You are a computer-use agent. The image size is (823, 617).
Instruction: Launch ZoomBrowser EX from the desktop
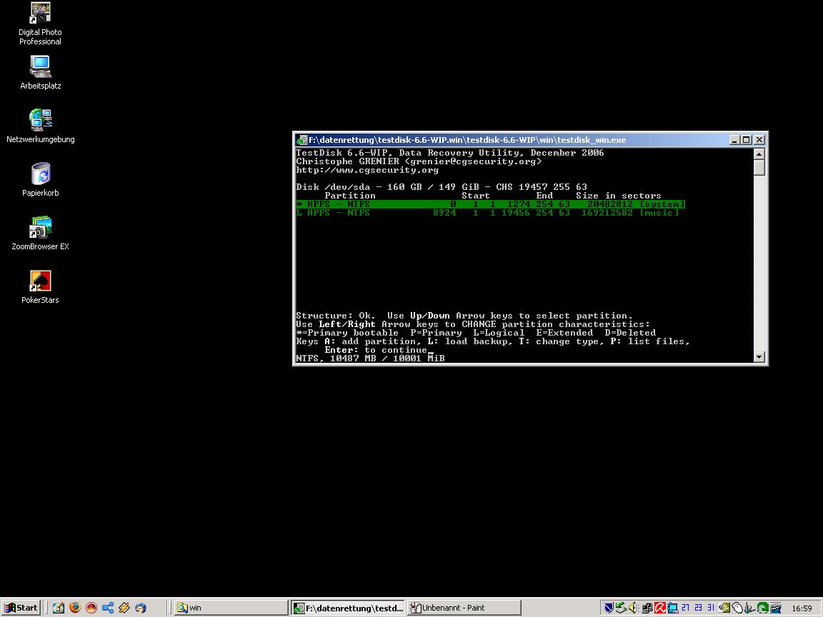41,233
